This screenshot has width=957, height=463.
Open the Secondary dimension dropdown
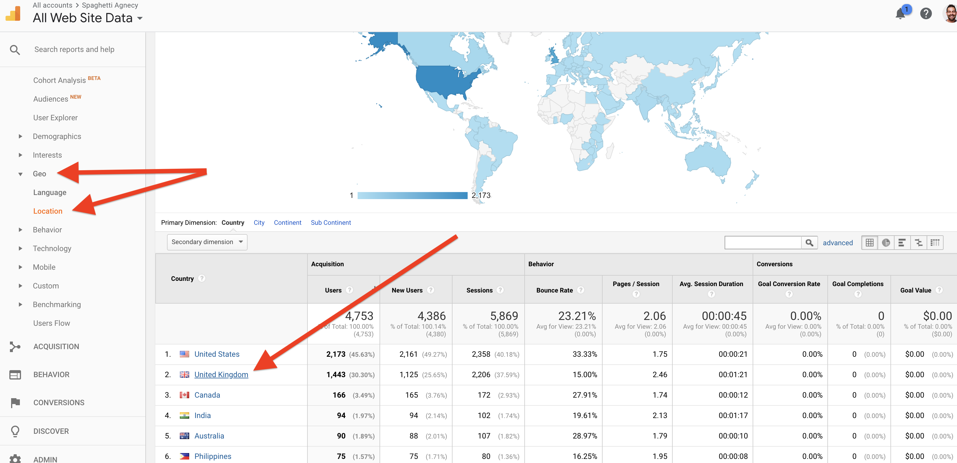click(x=207, y=241)
